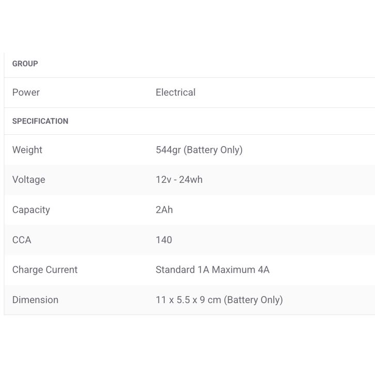Click the 2Ah capacity value
Image resolution: width=375 pixels, height=375 pixels.
click(x=164, y=210)
